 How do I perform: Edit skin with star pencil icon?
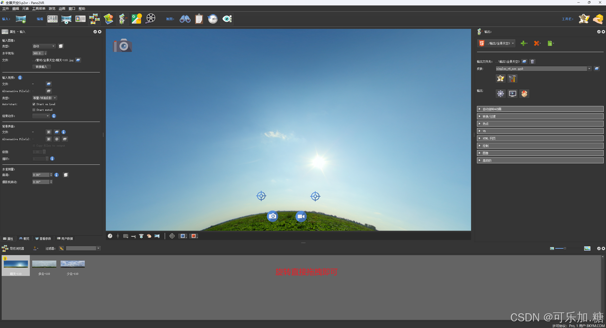(x=500, y=79)
